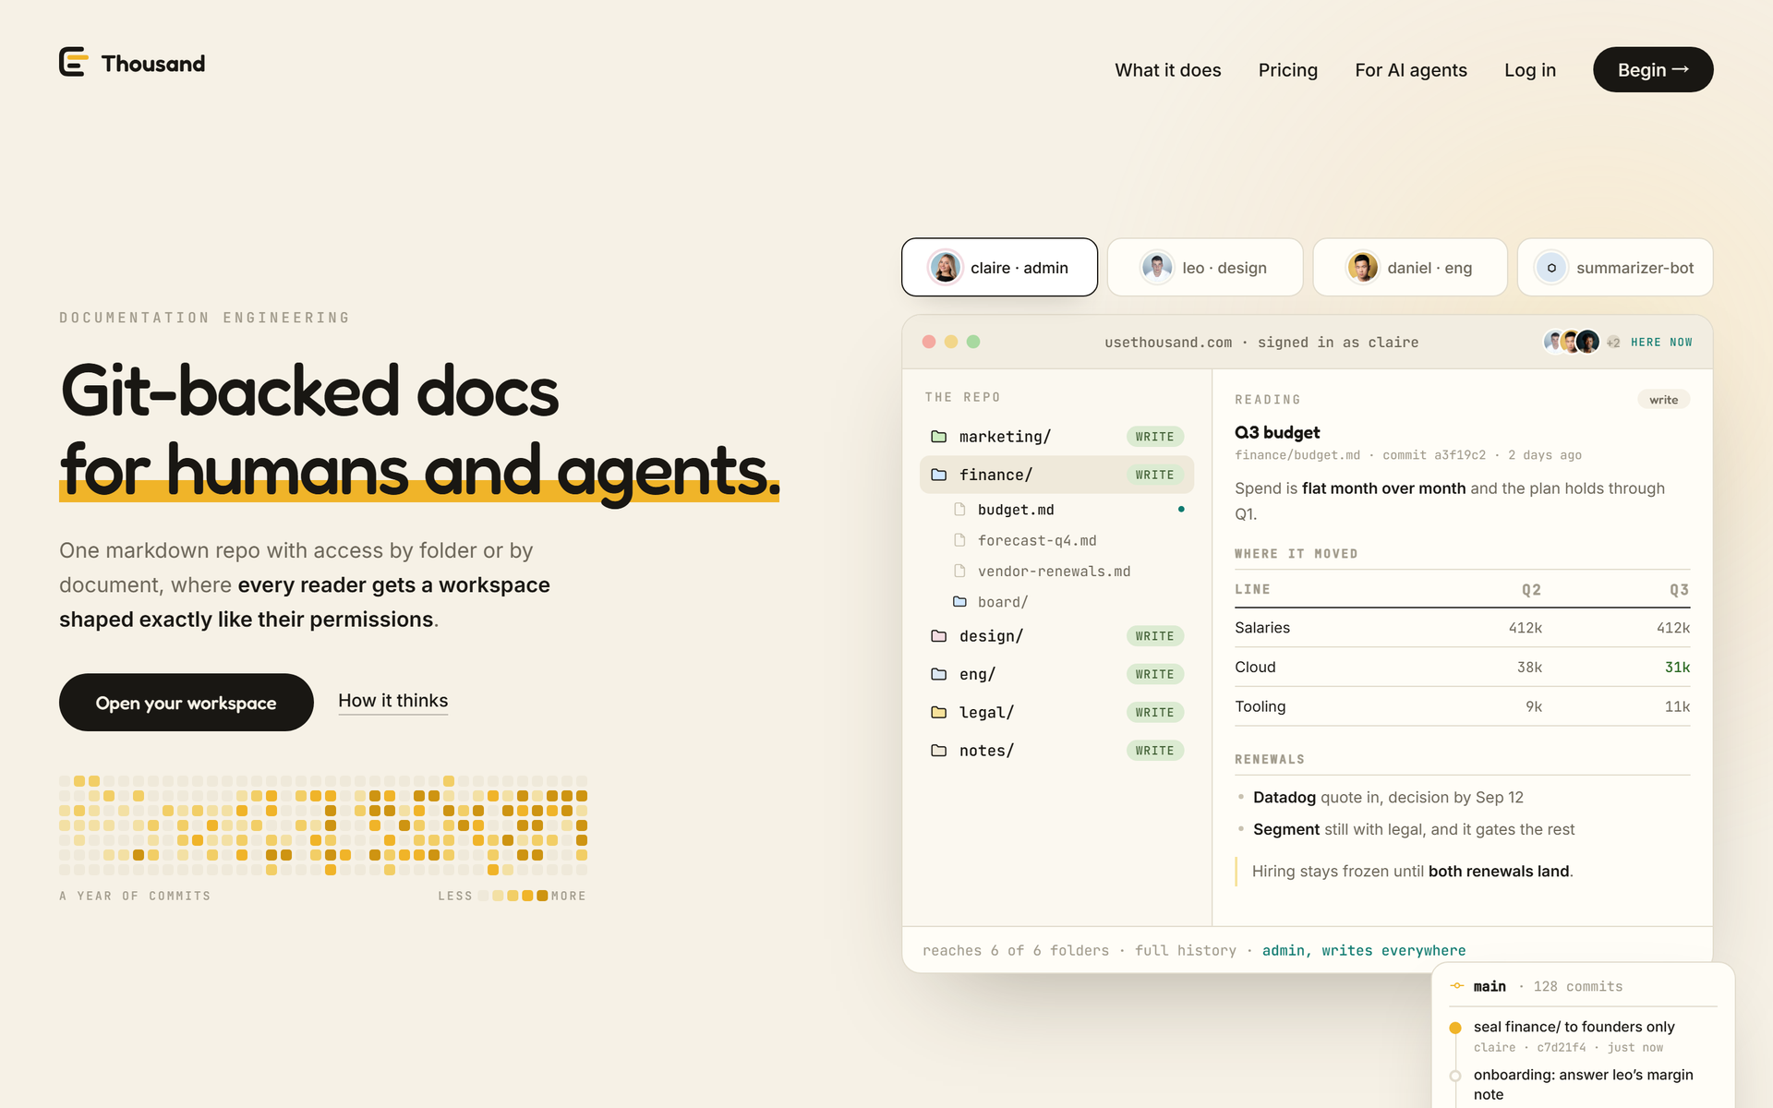Screen dimensions: 1773x1108
Task: Switch to the summarizer-bot tab
Action: pyautogui.click(x=1615, y=268)
